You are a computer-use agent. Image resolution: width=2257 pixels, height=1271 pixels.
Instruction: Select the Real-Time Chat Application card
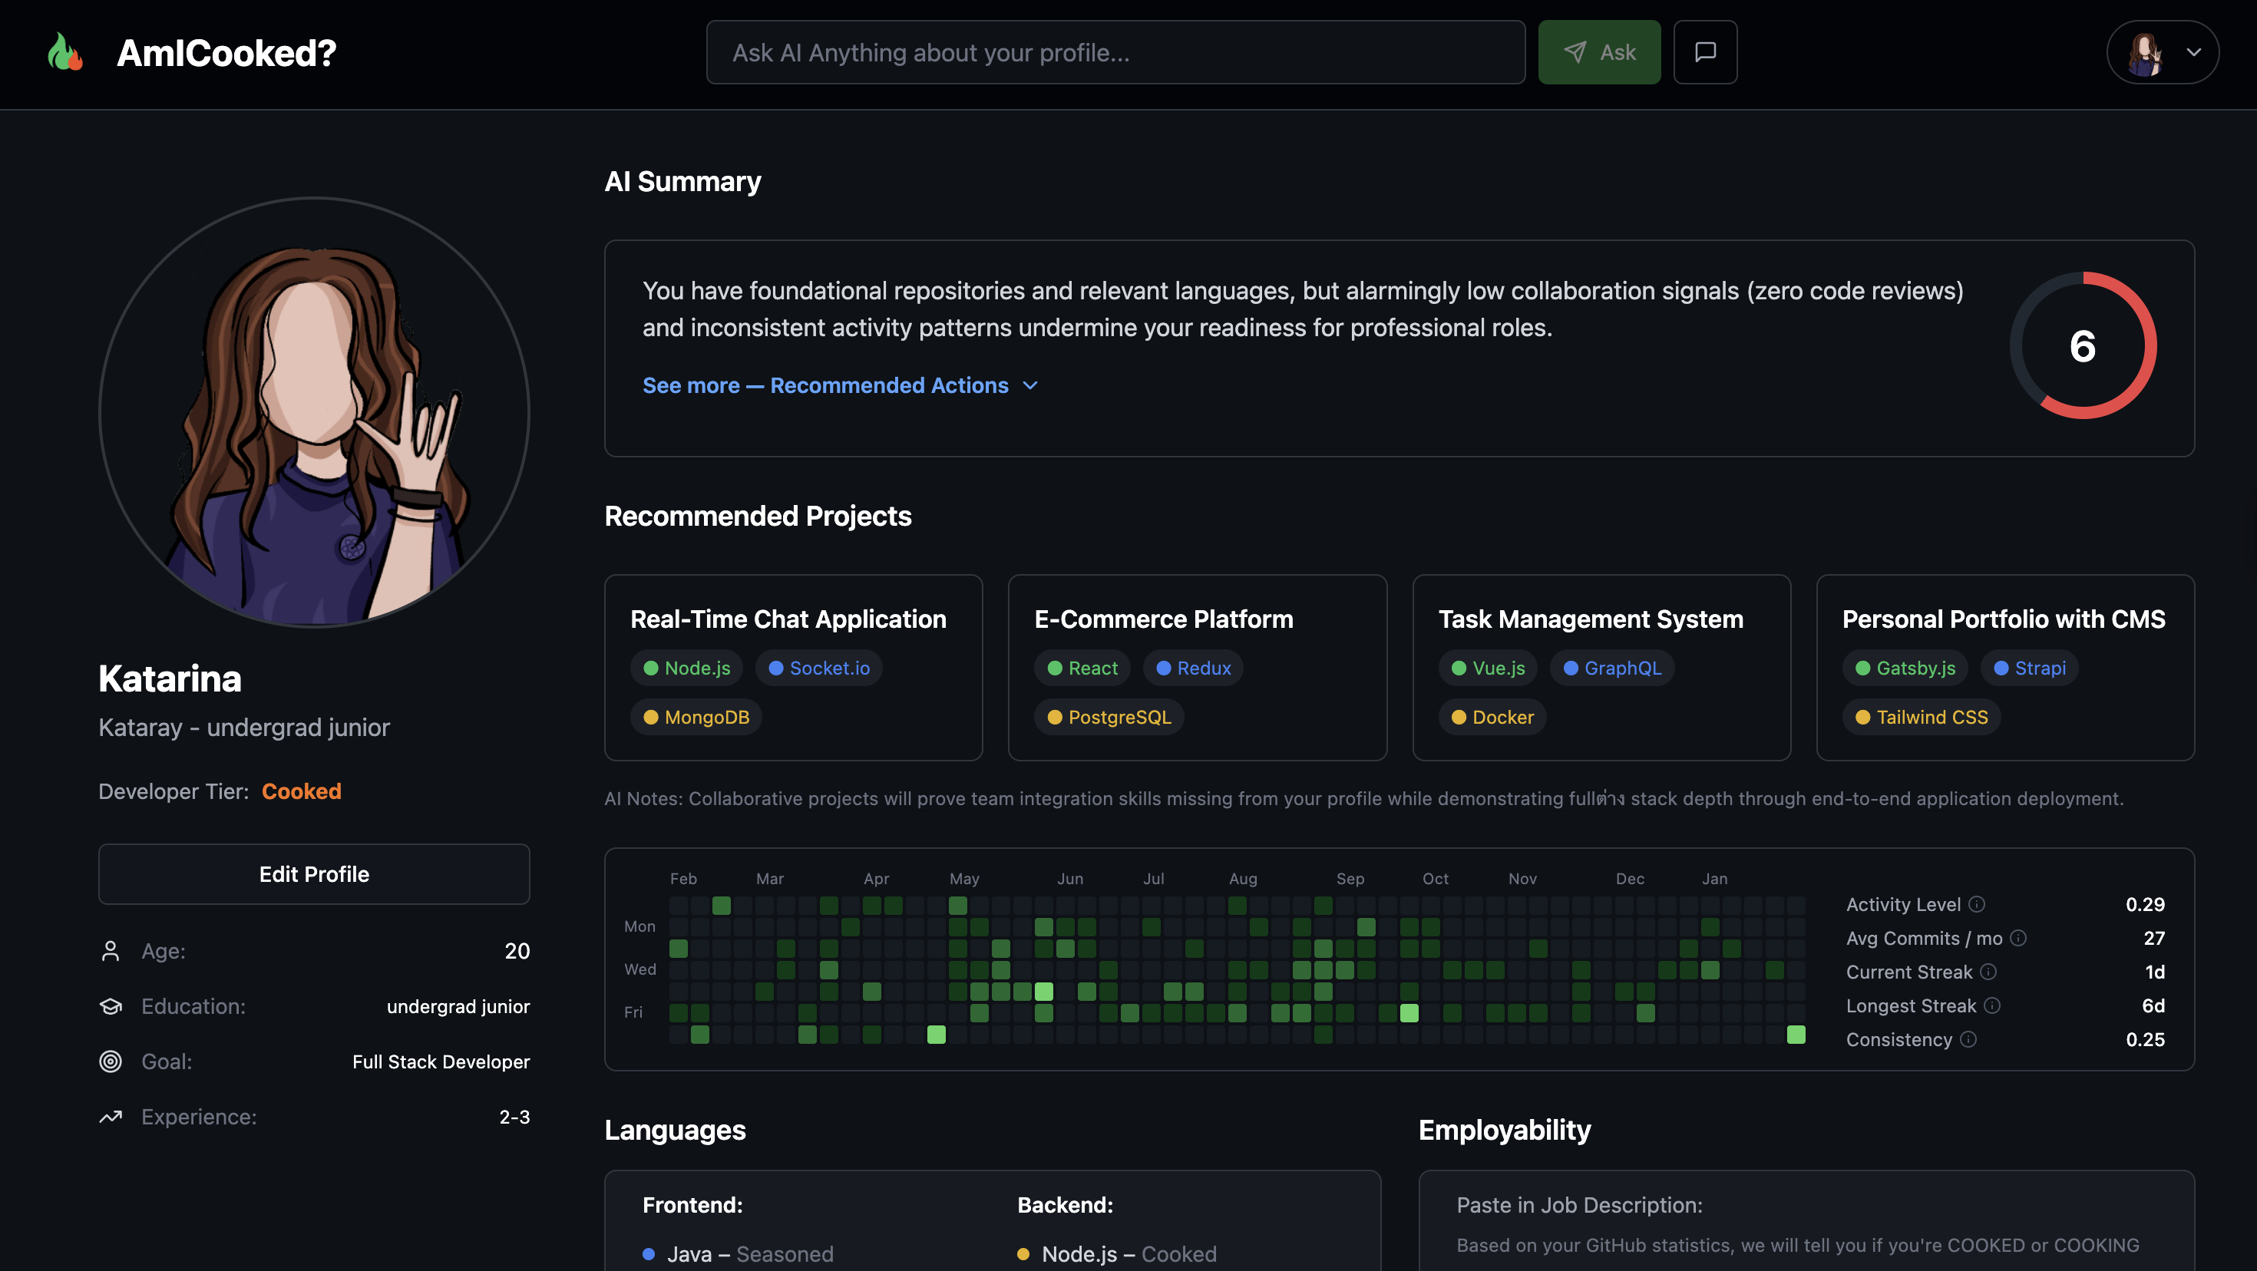tap(793, 619)
